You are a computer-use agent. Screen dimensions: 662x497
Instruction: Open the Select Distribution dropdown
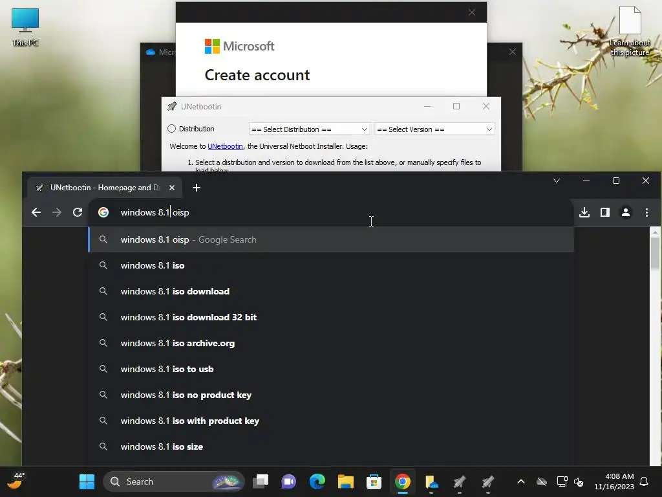[309, 129]
